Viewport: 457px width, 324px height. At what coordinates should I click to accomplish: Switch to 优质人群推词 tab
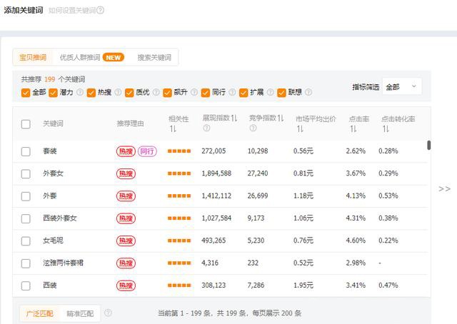click(x=80, y=57)
